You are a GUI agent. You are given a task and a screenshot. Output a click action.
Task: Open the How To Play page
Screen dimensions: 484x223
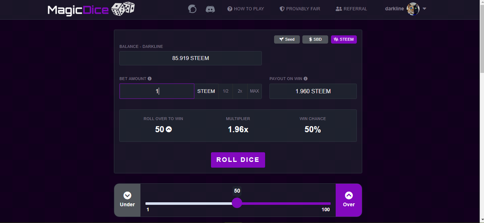(x=246, y=9)
